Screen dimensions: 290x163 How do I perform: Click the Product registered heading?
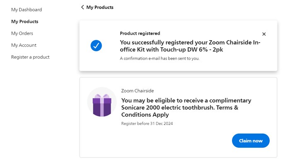click(x=140, y=34)
